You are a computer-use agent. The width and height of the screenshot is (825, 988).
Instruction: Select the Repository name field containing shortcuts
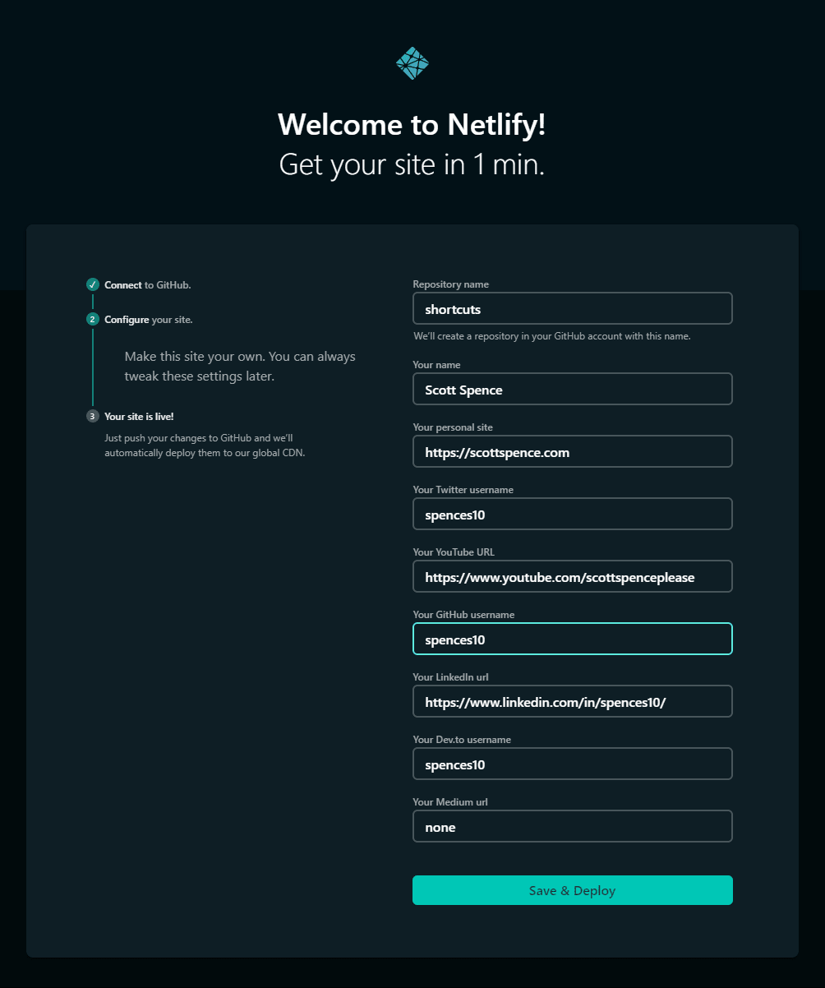coord(572,308)
